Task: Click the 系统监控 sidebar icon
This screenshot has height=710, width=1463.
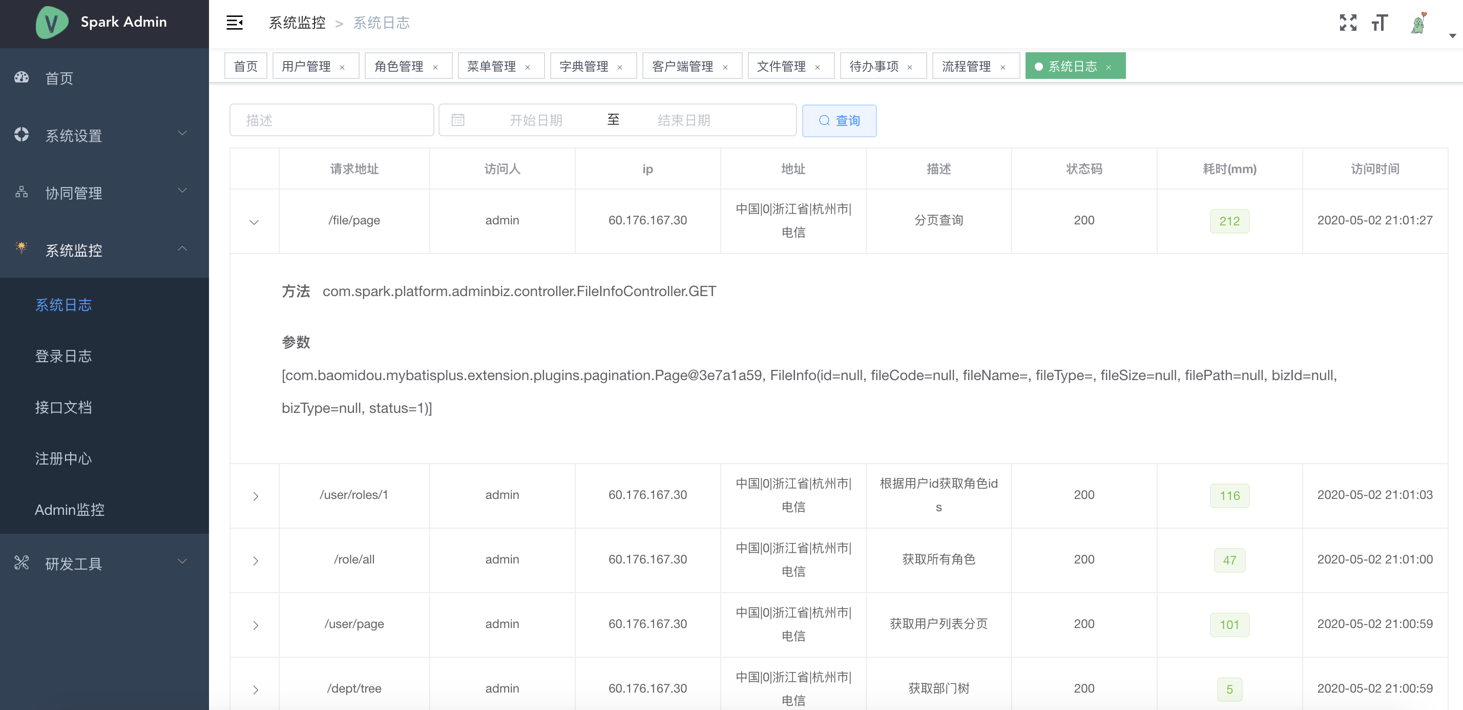Action: pyautogui.click(x=22, y=247)
